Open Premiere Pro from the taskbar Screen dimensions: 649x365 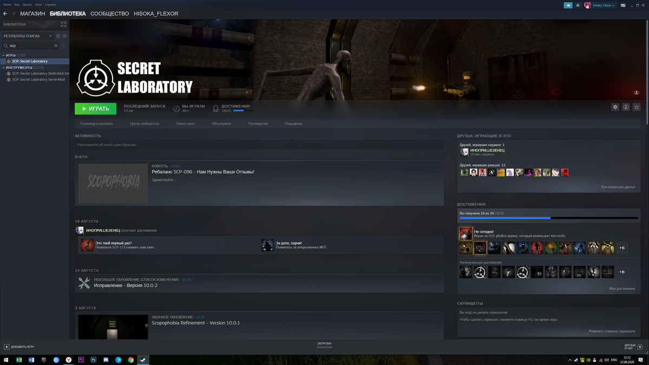pyautogui.click(x=81, y=360)
